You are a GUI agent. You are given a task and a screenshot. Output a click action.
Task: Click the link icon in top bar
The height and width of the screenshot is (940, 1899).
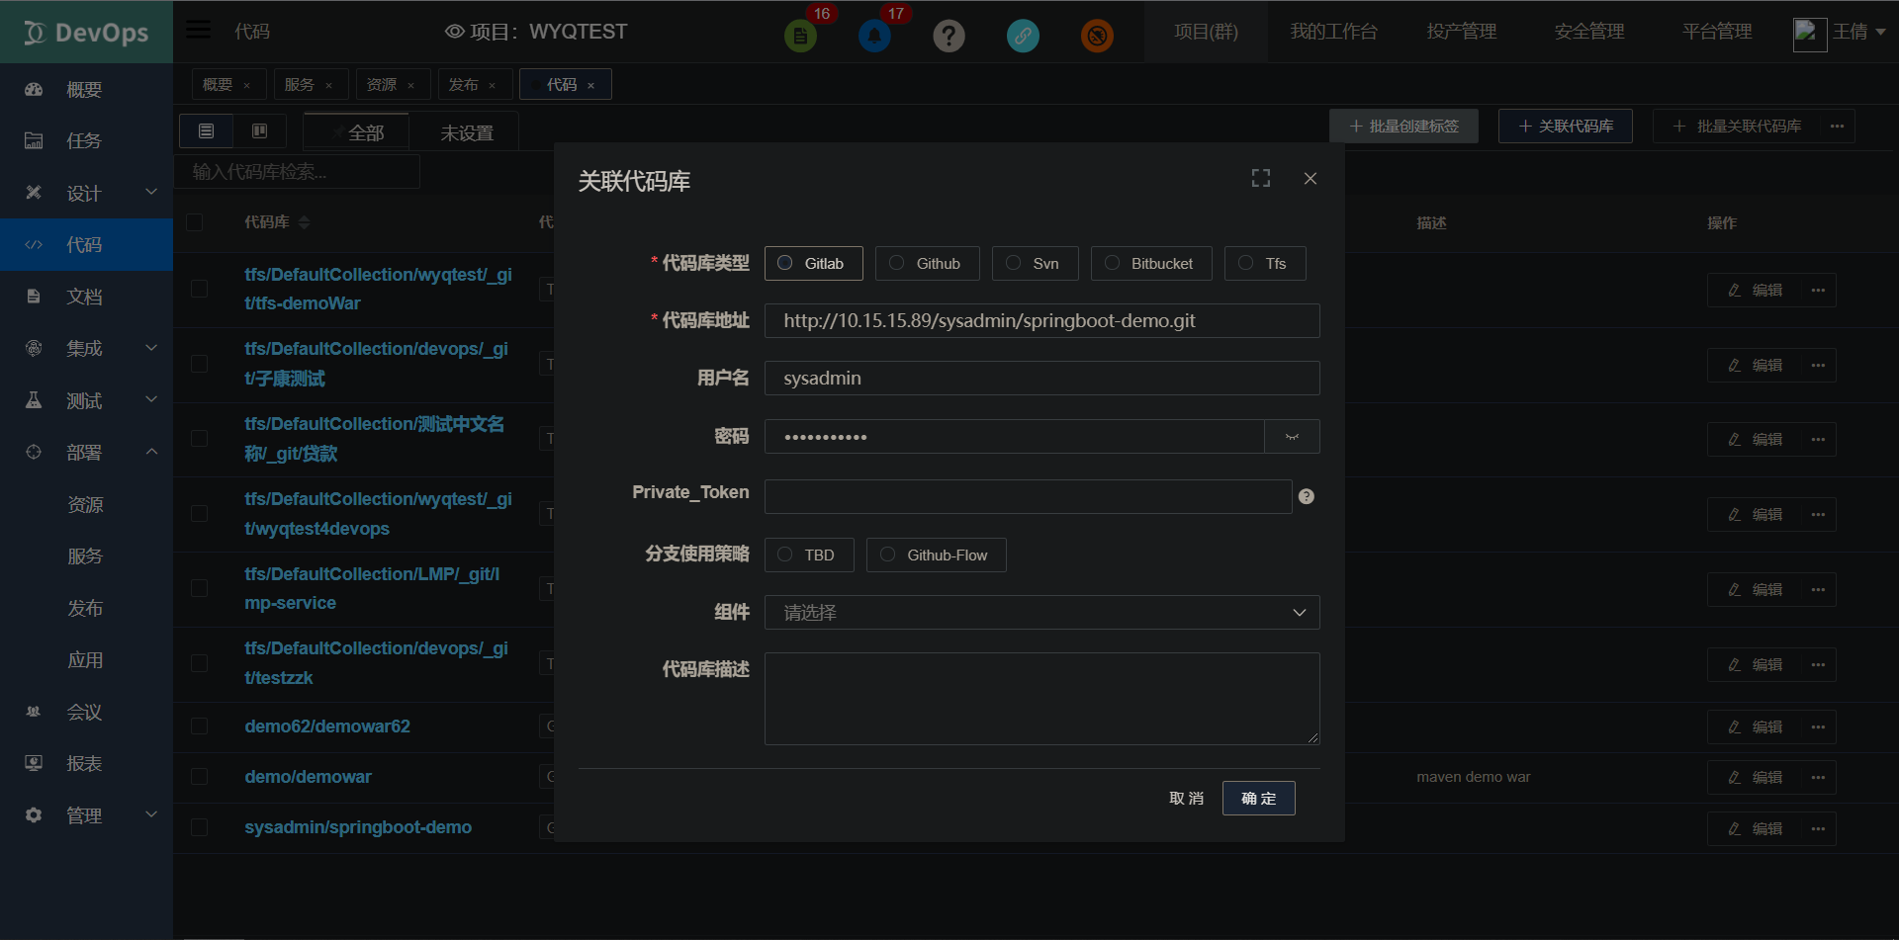point(1023,36)
